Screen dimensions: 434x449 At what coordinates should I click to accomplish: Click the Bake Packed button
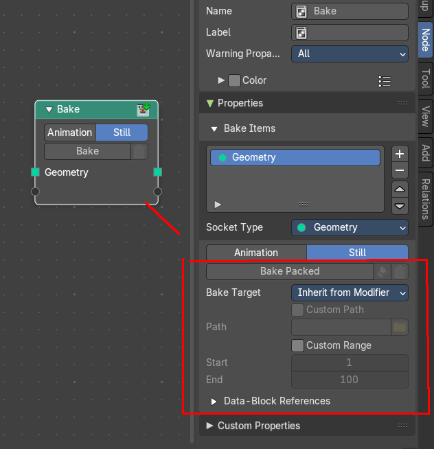pyautogui.click(x=290, y=271)
